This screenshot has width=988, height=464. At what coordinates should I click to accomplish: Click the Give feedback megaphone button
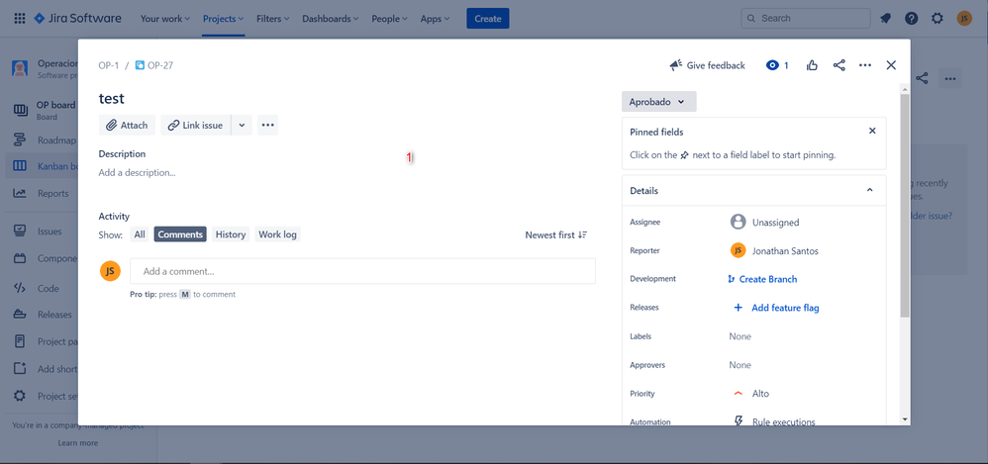coord(707,65)
